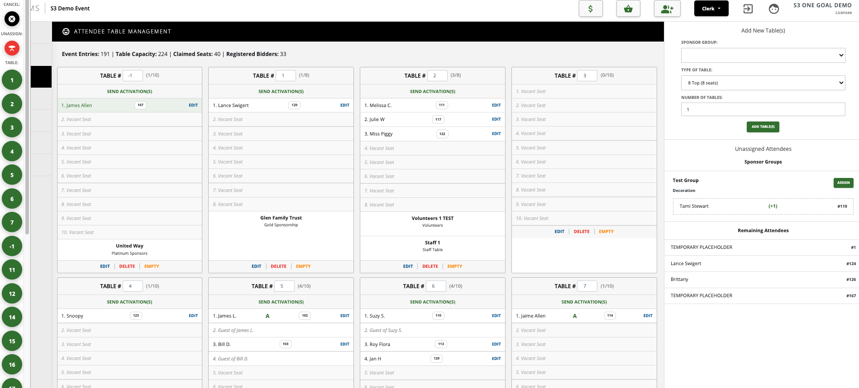Click bidder number 120 badge
The height and width of the screenshot is (388, 859).
pyautogui.click(x=295, y=105)
